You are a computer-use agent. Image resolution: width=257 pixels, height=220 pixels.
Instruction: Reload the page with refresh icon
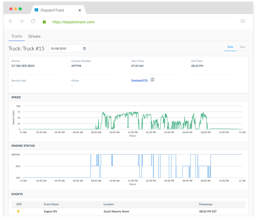33,21
